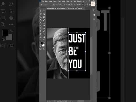The image size is (136, 102).
Task: Reset to default foreground and background colors
Action: (x=41, y=46)
